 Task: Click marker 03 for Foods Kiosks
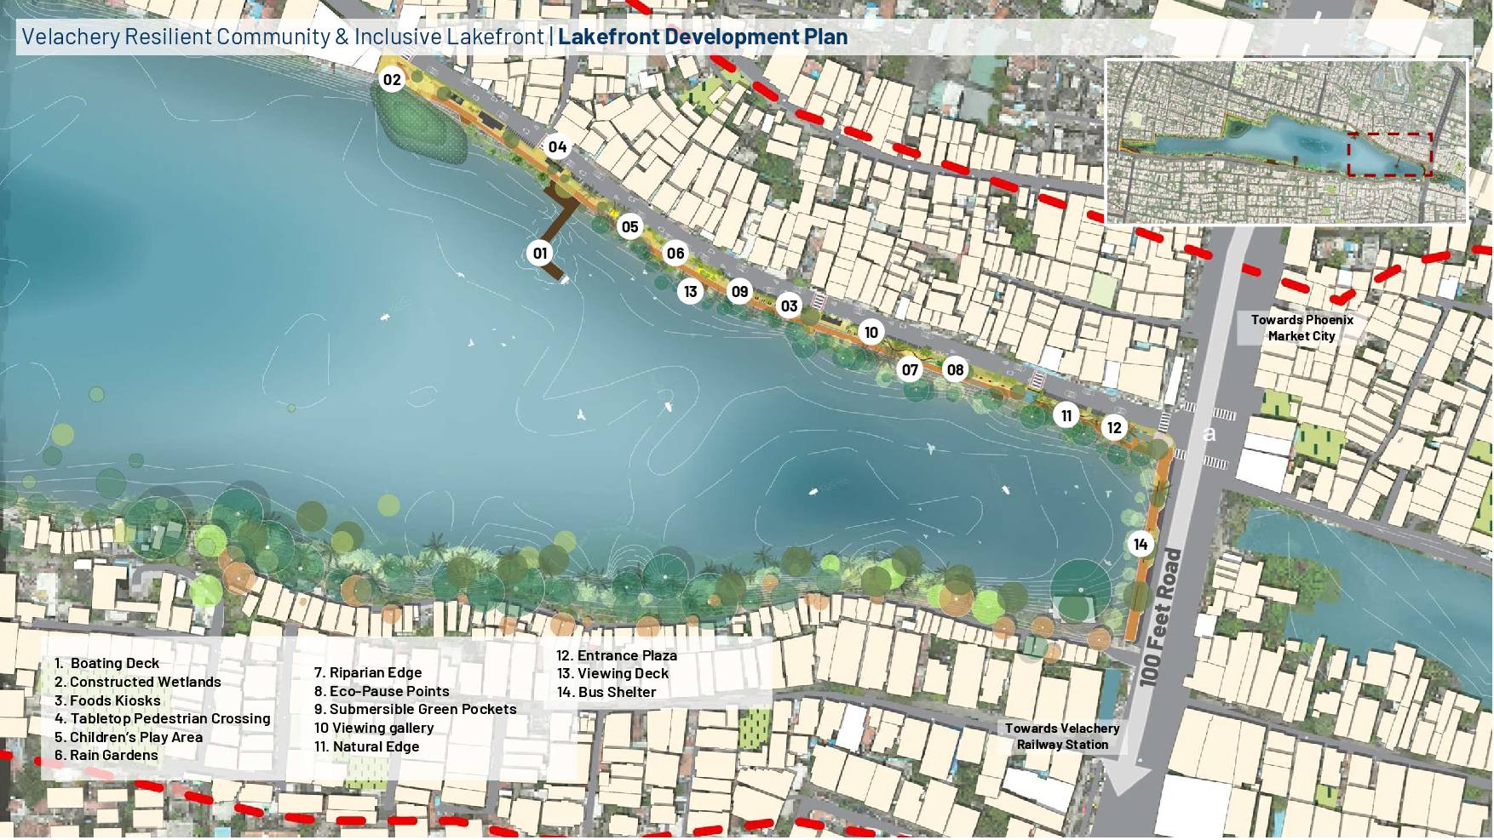[x=789, y=306]
